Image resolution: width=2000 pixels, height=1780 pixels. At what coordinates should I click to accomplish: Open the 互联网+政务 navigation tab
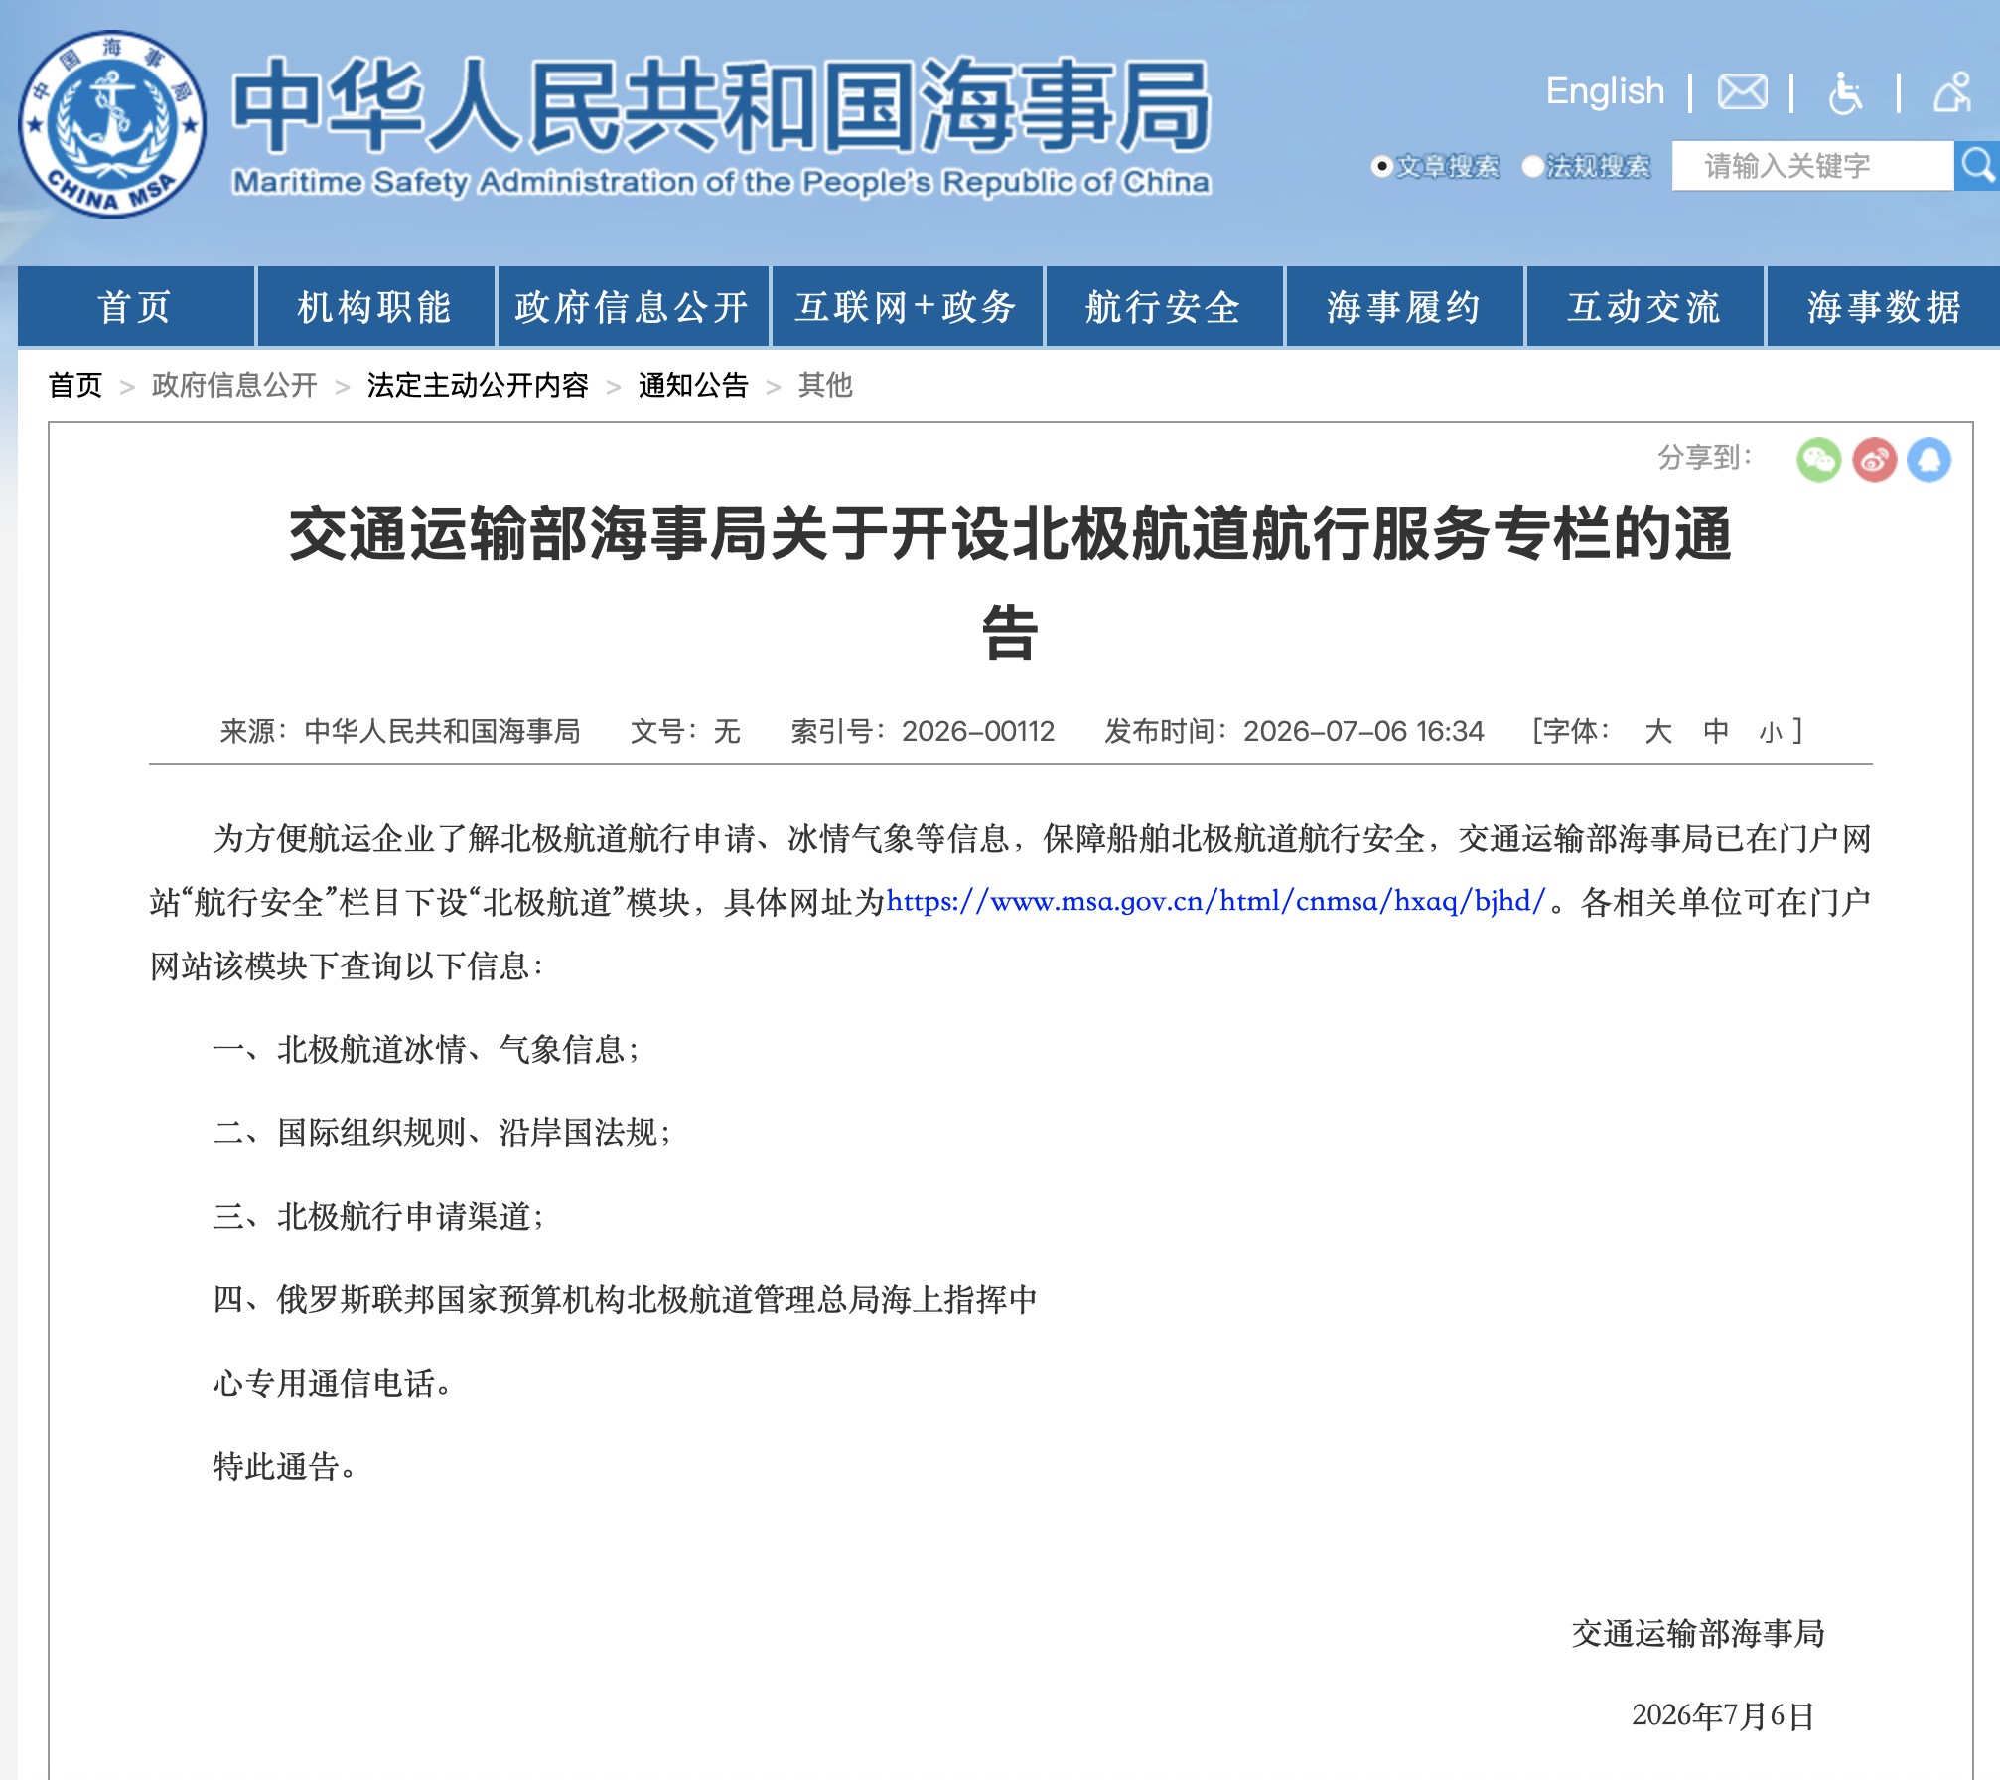point(907,306)
